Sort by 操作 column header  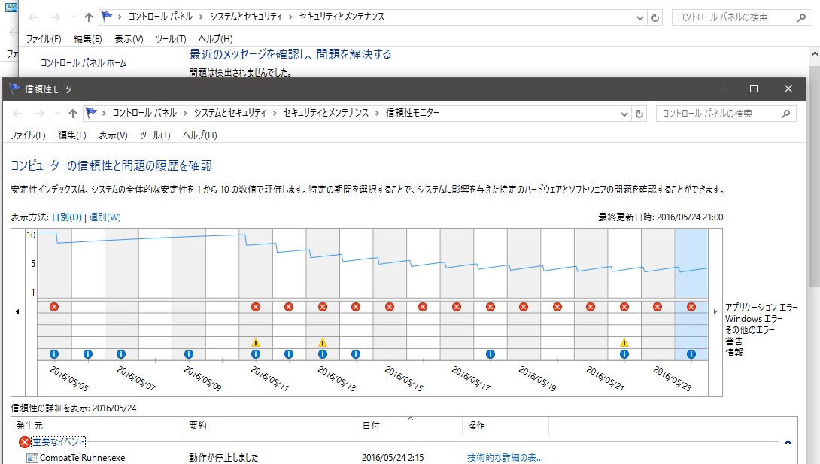coord(506,426)
